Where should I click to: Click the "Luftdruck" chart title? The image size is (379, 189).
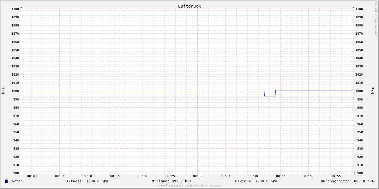tap(189, 6)
